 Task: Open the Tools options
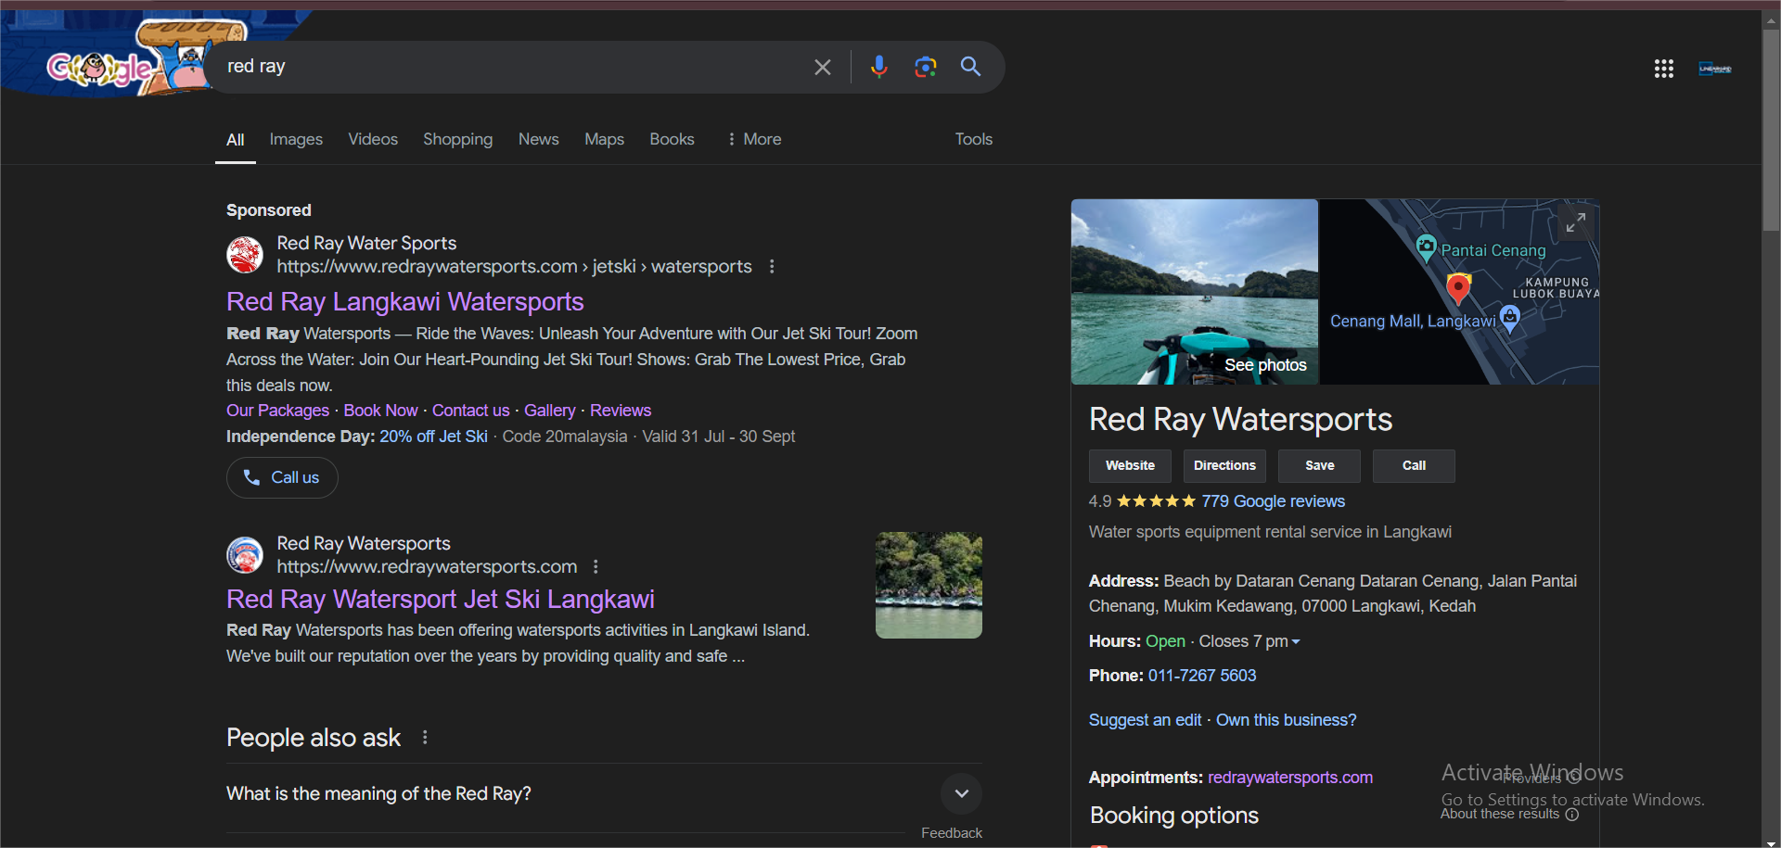tap(974, 139)
